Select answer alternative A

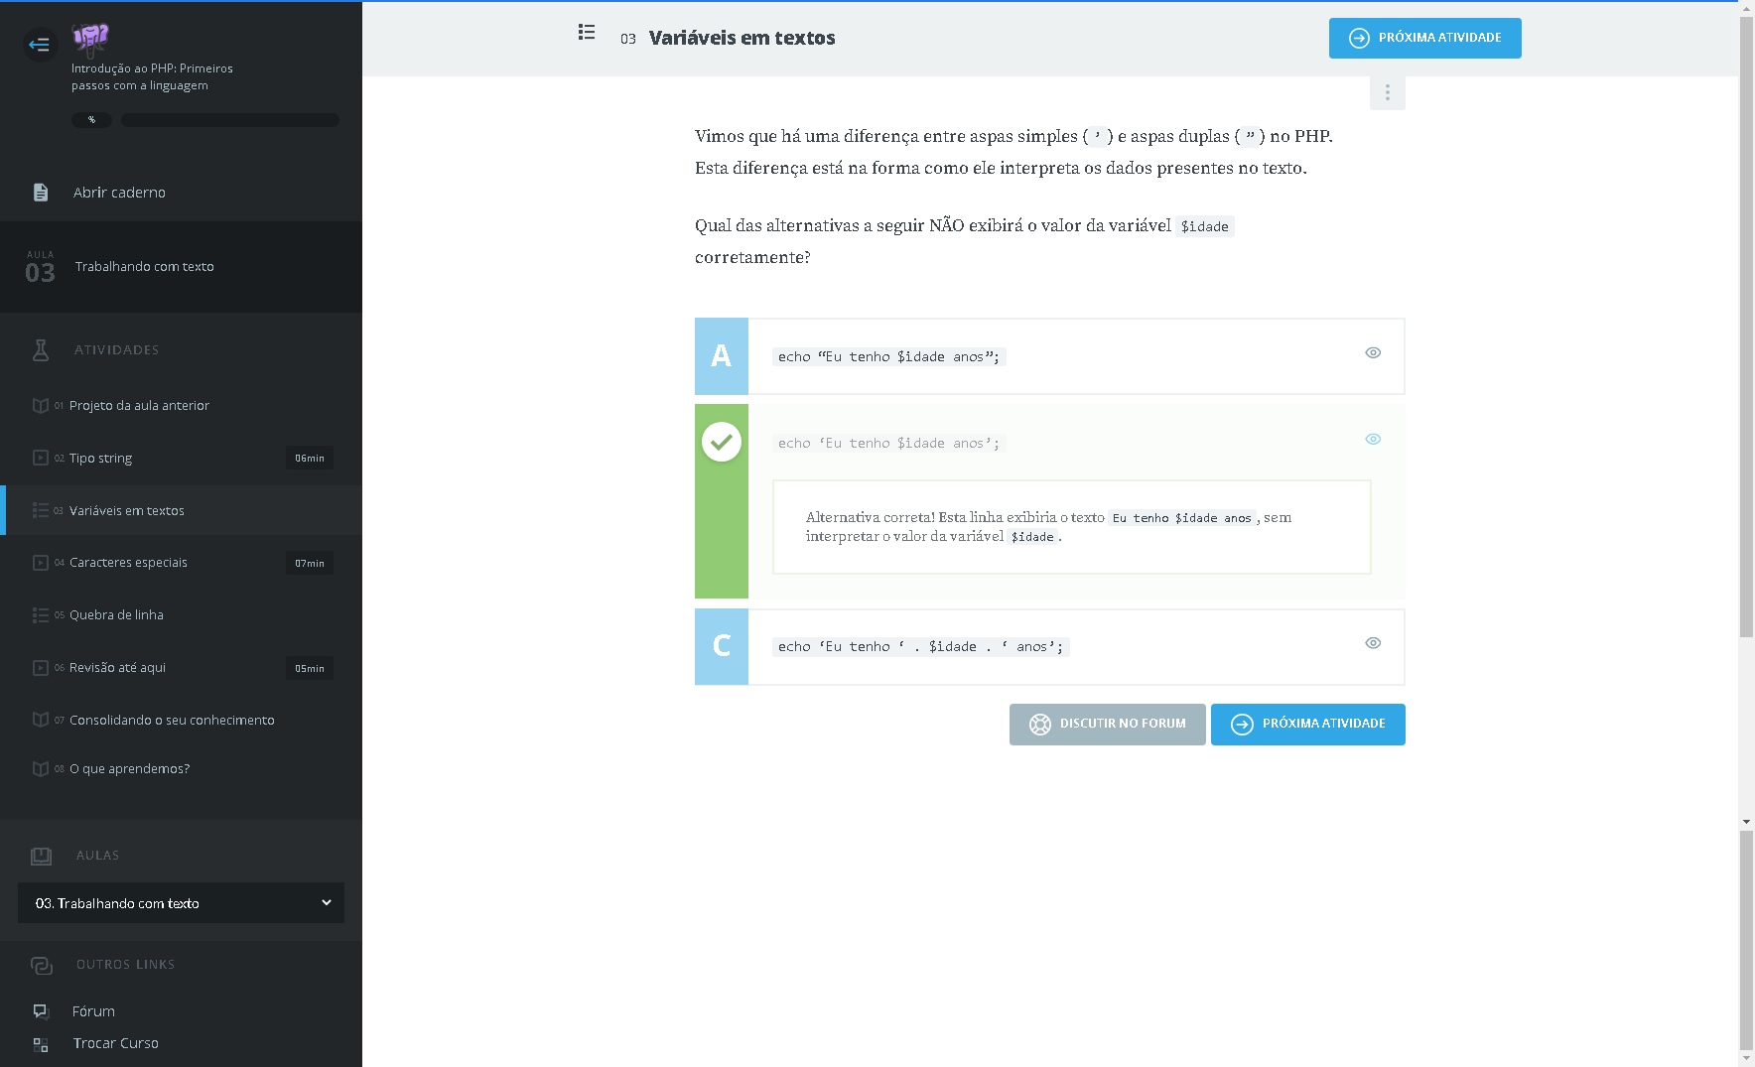(722, 356)
